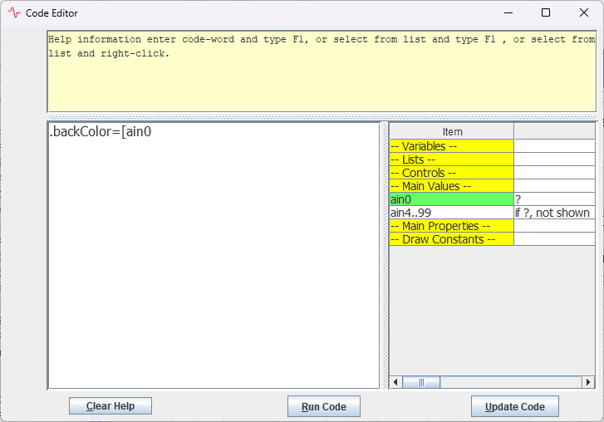
Task: Select the ain4..99 list row
Action: 451,213
